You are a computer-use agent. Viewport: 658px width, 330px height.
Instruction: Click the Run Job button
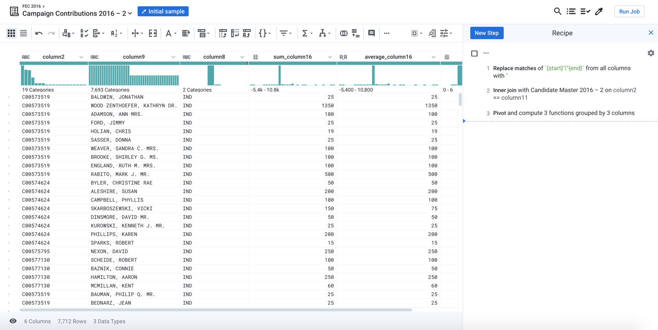click(629, 11)
